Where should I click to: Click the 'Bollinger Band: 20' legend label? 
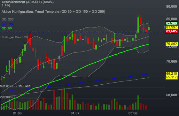point(15,37)
